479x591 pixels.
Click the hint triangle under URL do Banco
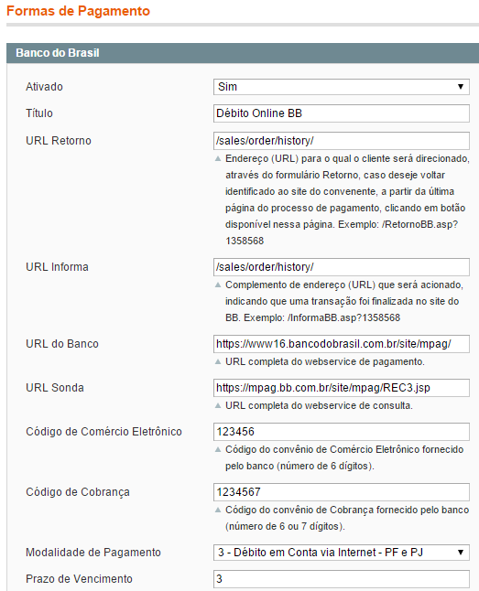tap(218, 362)
